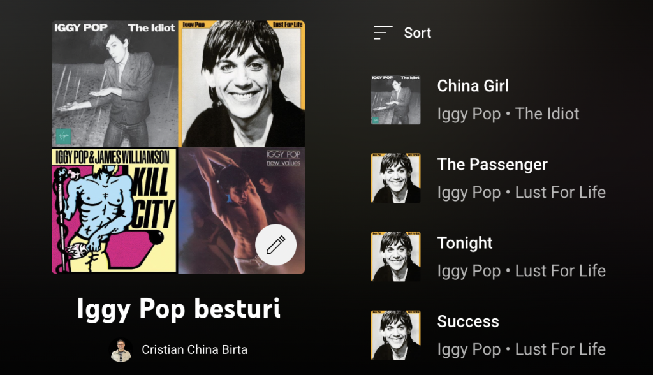Open Lust For Life from Tonight's subtitle
653x375 pixels.
pyautogui.click(x=560, y=270)
